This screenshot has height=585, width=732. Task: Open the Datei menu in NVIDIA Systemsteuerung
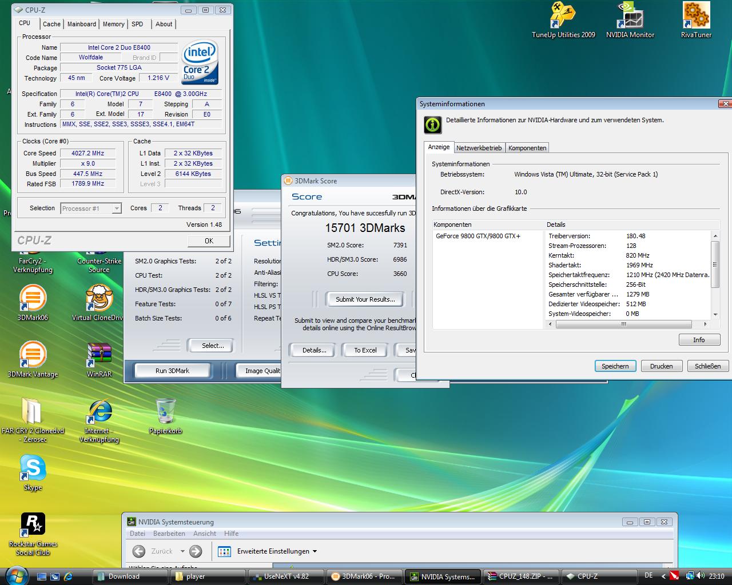click(x=137, y=534)
